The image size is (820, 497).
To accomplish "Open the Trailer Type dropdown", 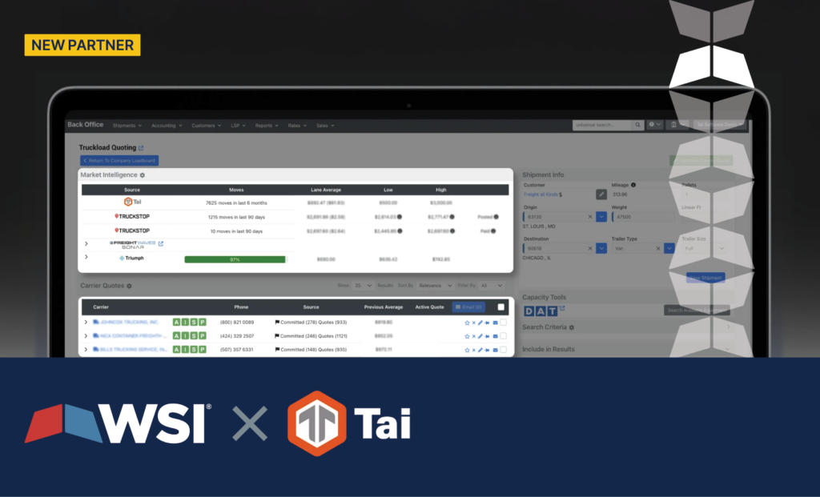I will click(x=668, y=248).
